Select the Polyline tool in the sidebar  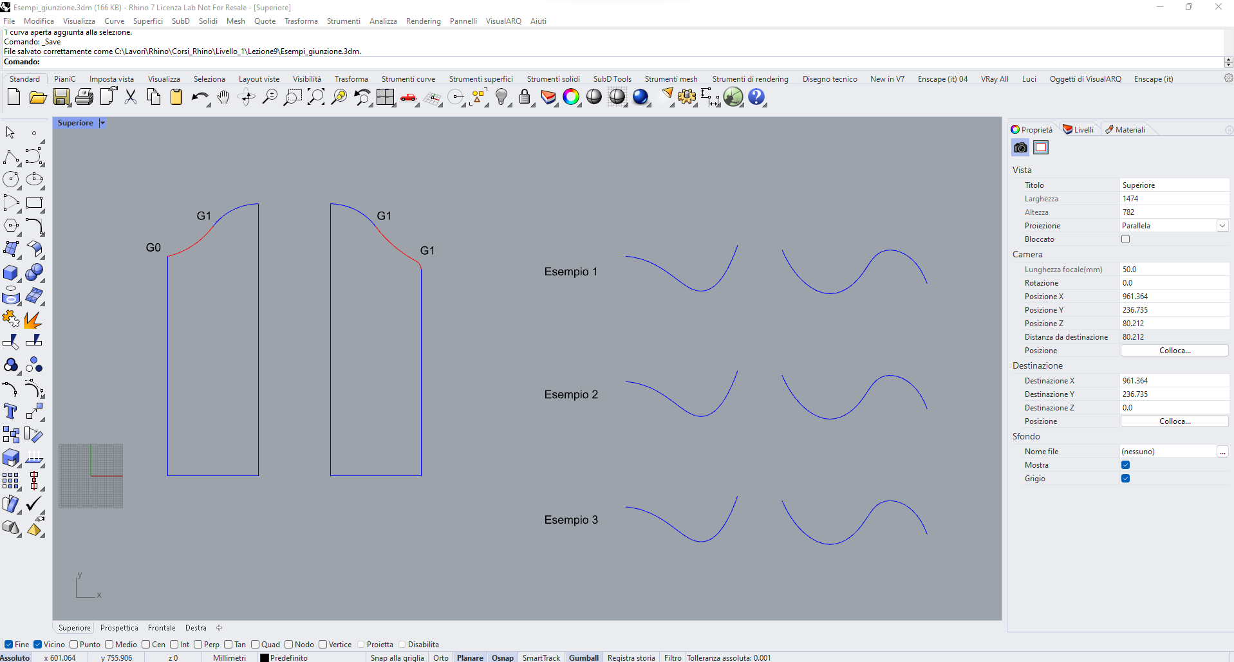point(11,156)
